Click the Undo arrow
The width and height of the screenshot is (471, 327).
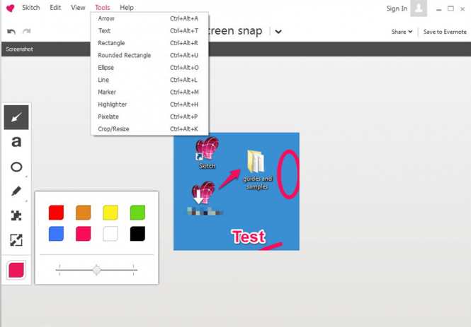click(11, 32)
